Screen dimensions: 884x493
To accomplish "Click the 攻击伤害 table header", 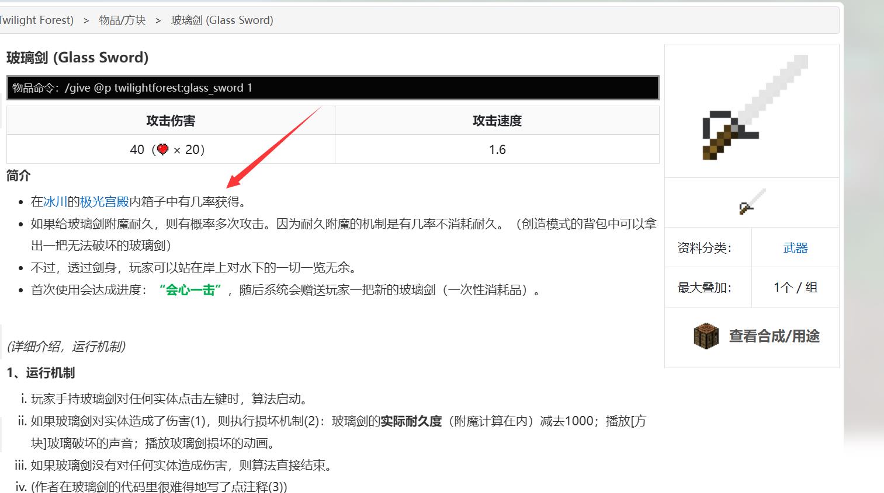I will tap(171, 121).
